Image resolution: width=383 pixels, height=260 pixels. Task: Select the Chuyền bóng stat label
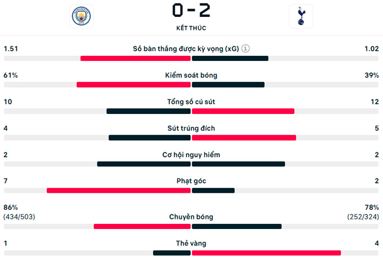[x=191, y=217]
